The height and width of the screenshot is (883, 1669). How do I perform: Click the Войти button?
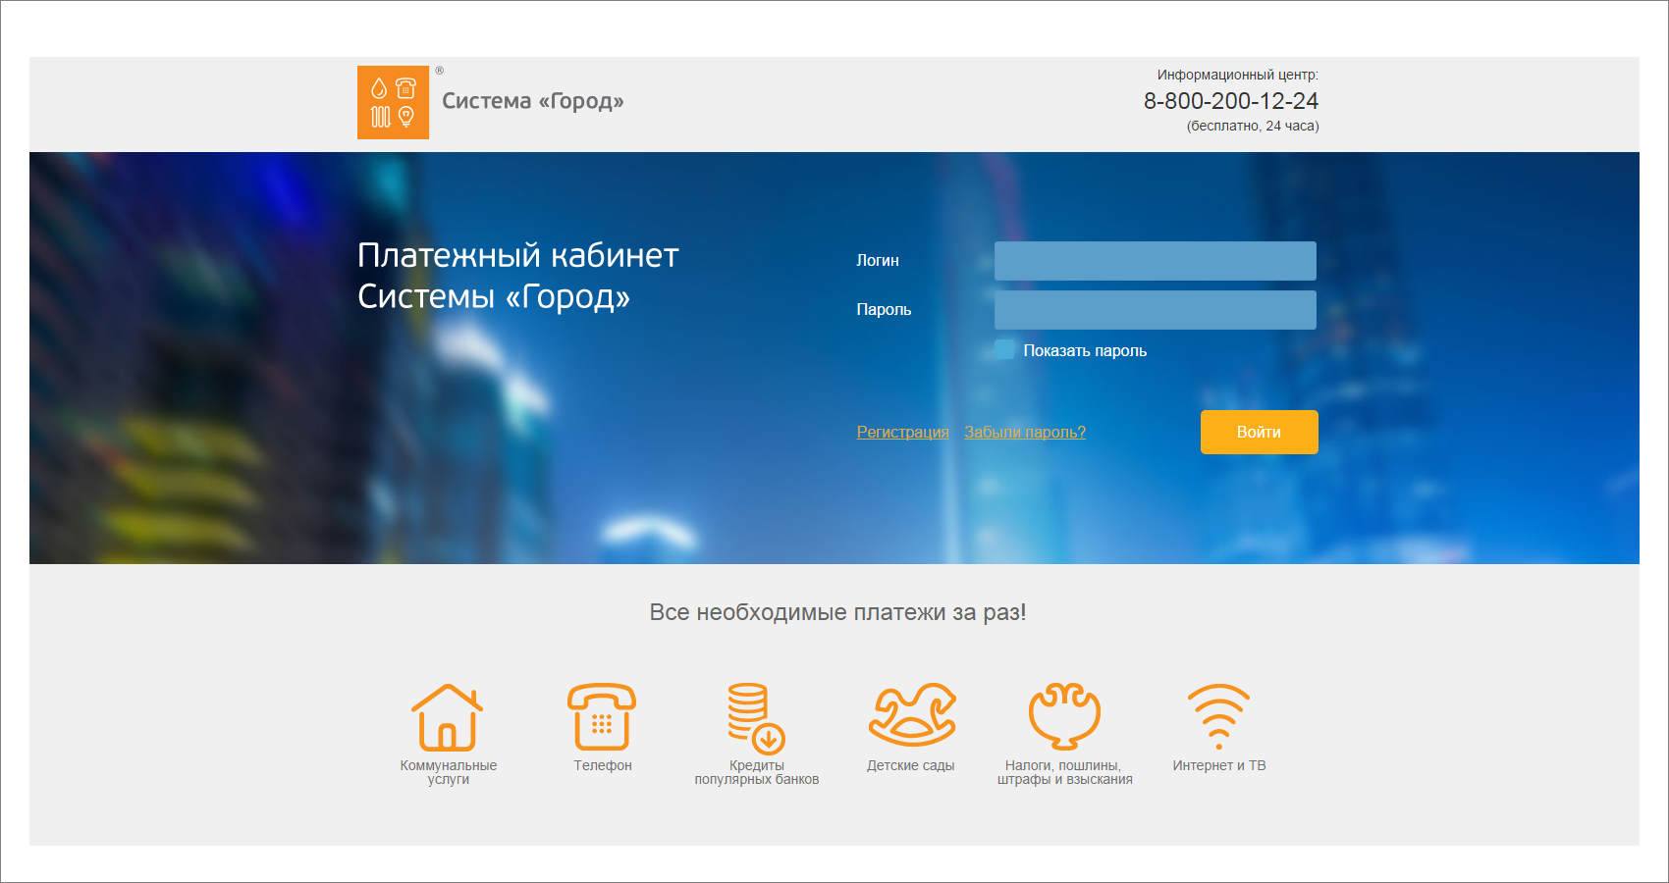[1260, 432]
